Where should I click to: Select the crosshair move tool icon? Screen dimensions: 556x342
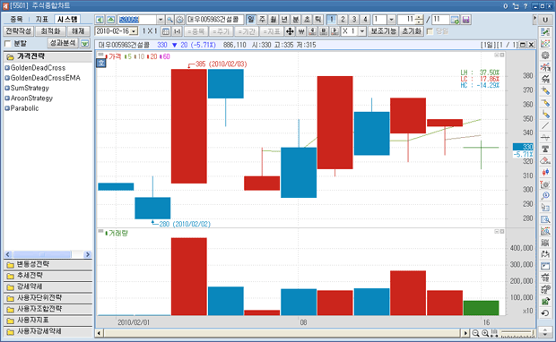coord(290,31)
